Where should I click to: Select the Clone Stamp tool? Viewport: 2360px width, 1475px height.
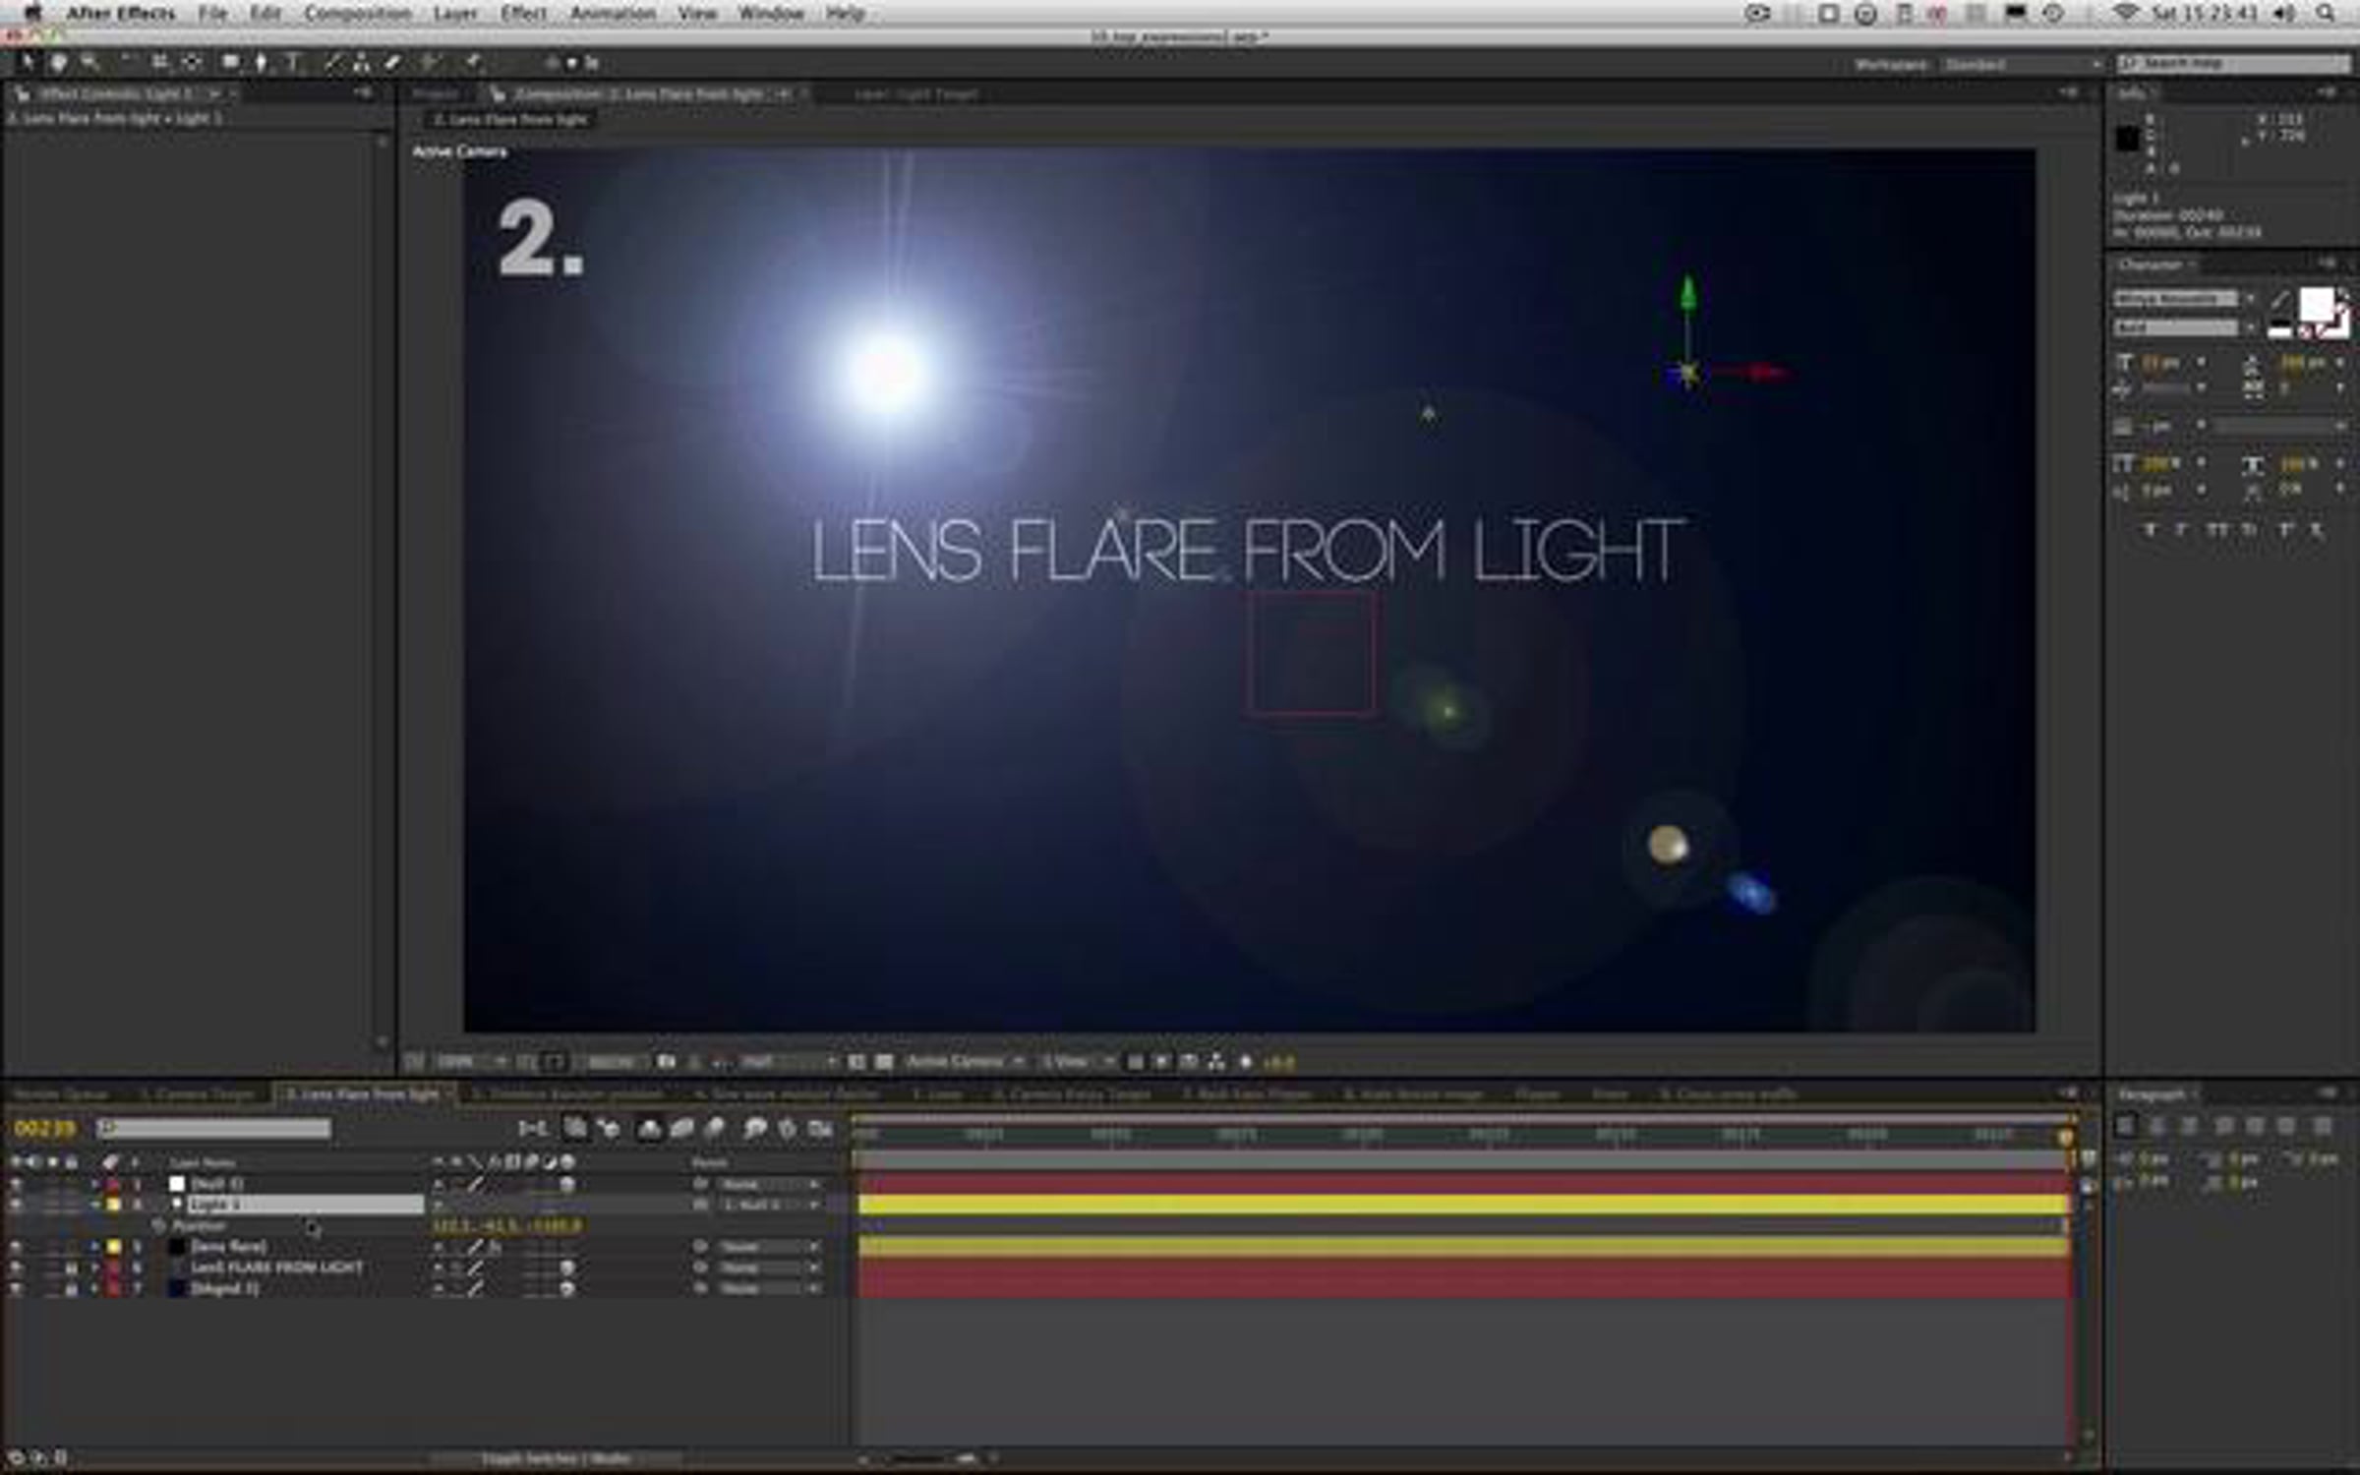(x=361, y=63)
